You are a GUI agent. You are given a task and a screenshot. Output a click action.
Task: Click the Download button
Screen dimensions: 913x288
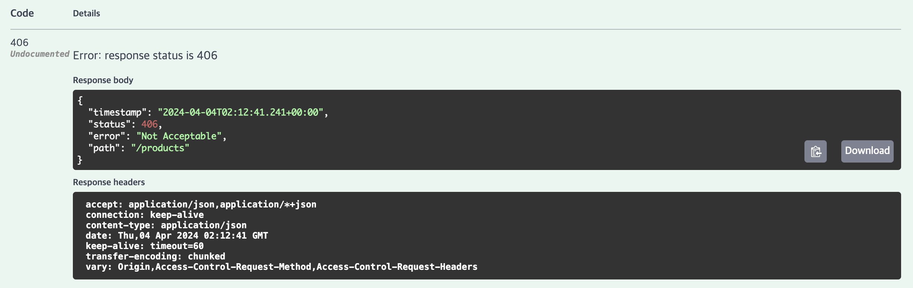867,151
